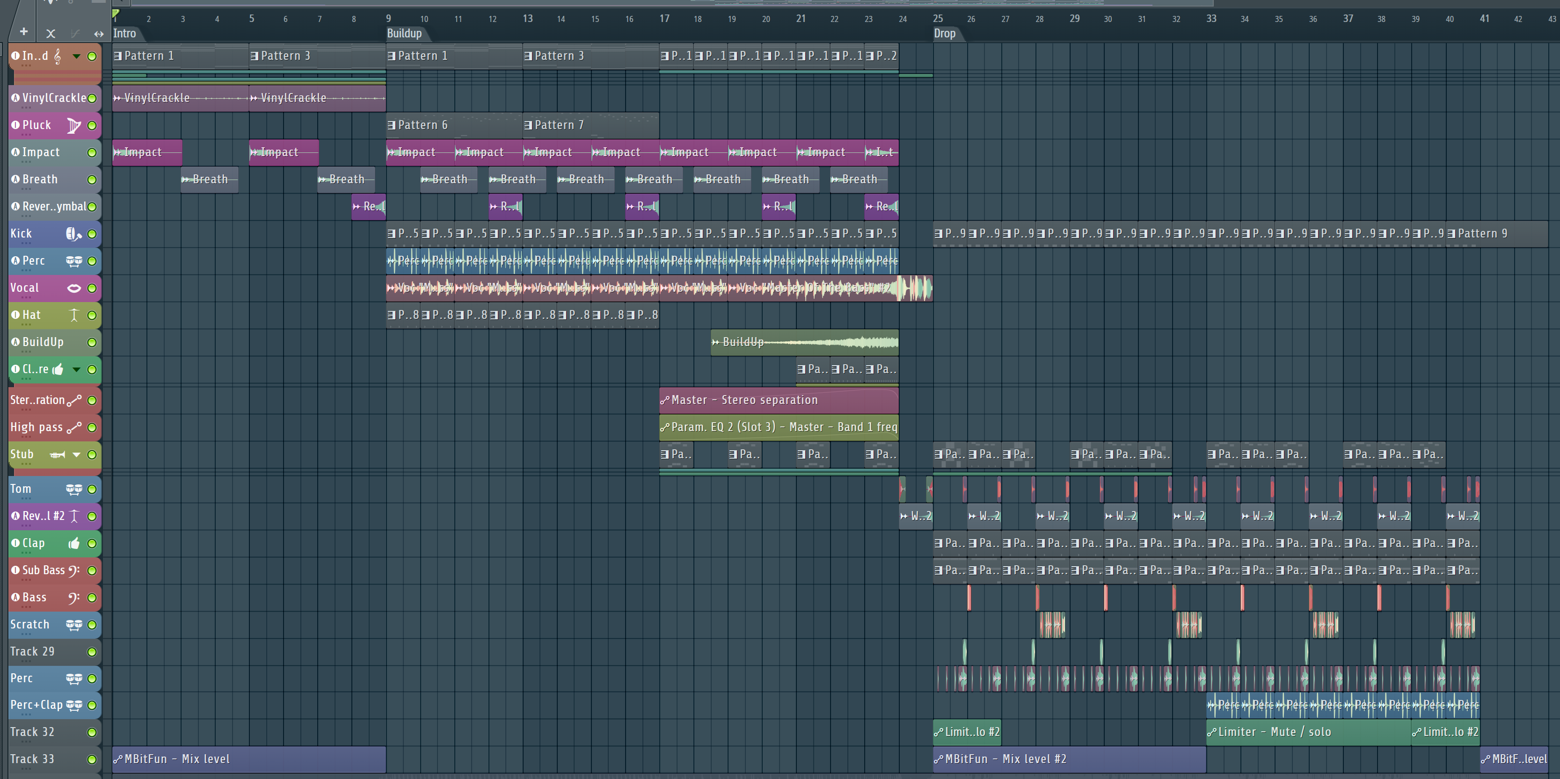1560x779 pixels.
Task: Click the automation icon on High pass track
Action: point(74,427)
